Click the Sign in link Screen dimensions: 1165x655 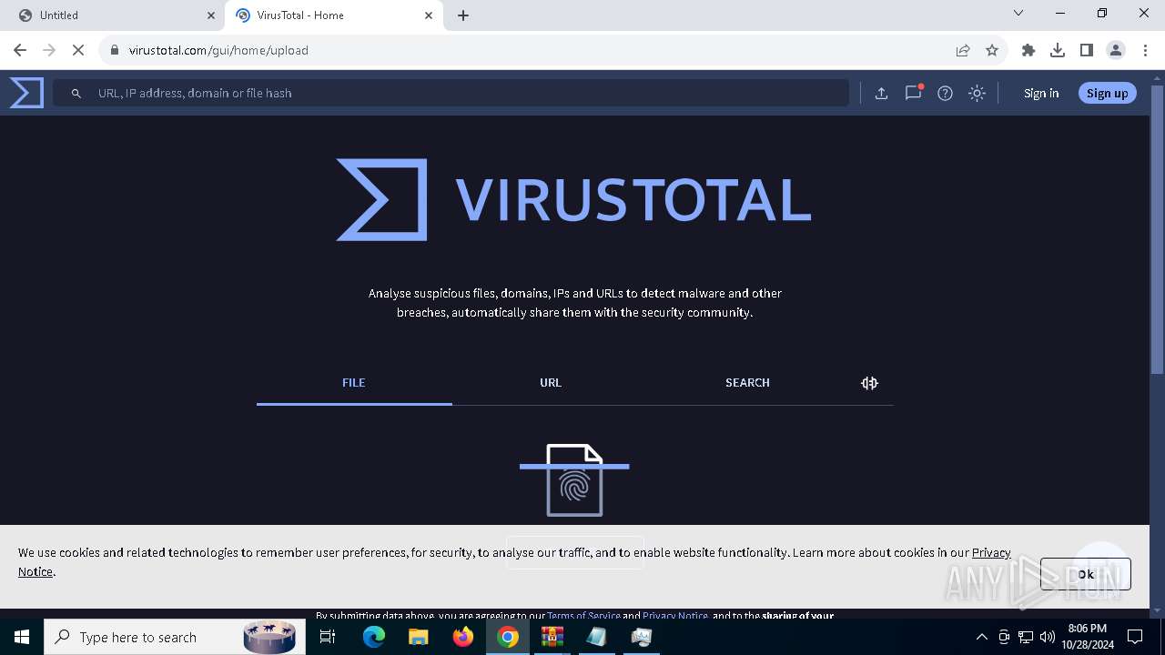point(1040,93)
